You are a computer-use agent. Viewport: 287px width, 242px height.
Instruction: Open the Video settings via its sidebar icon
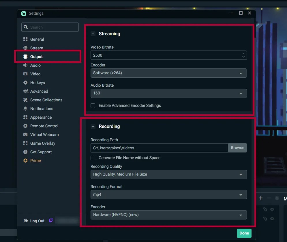[25, 74]
